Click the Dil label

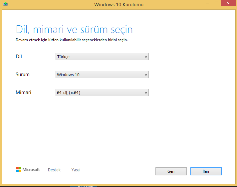pyautogui.click(x=19, y=57)
